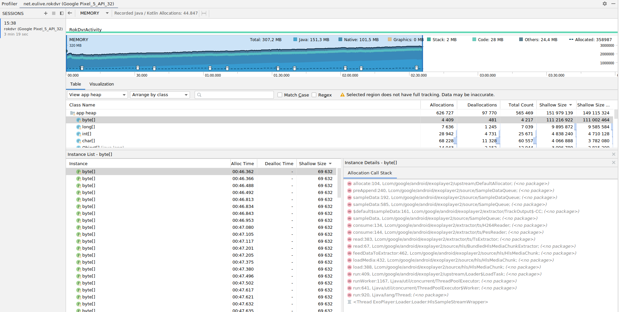Select the net.eulive.rokdvr profiler tab
The width and height of the screenshot is (619, 312).
(x=69, y=4)
